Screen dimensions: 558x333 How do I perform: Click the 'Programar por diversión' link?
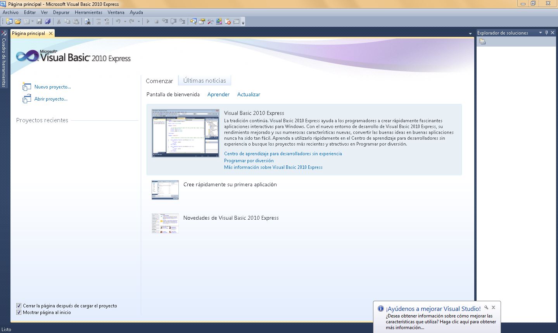[x=249, y=161]
